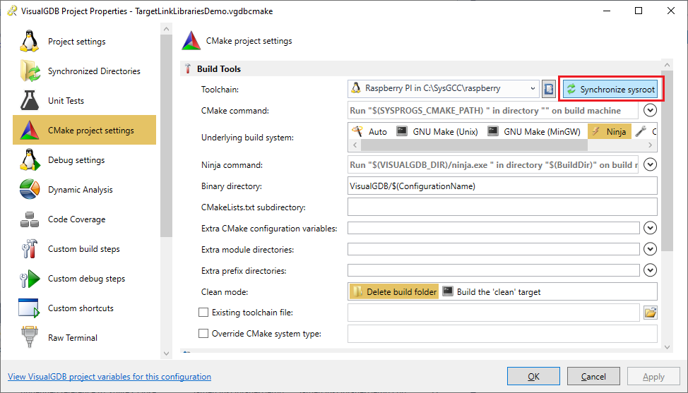Image resolution: width=688 pixels, height=393 pixels.
Task: Open Custom build steps page
Action: (84, 249)
